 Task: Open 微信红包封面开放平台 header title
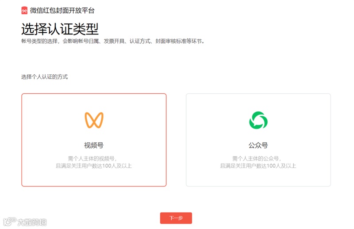(62, 10)
